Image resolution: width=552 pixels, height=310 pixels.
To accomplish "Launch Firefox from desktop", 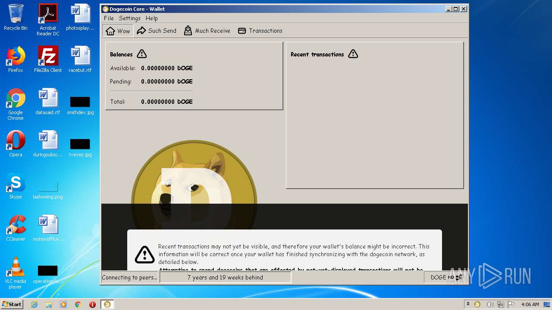I will 16,59.
